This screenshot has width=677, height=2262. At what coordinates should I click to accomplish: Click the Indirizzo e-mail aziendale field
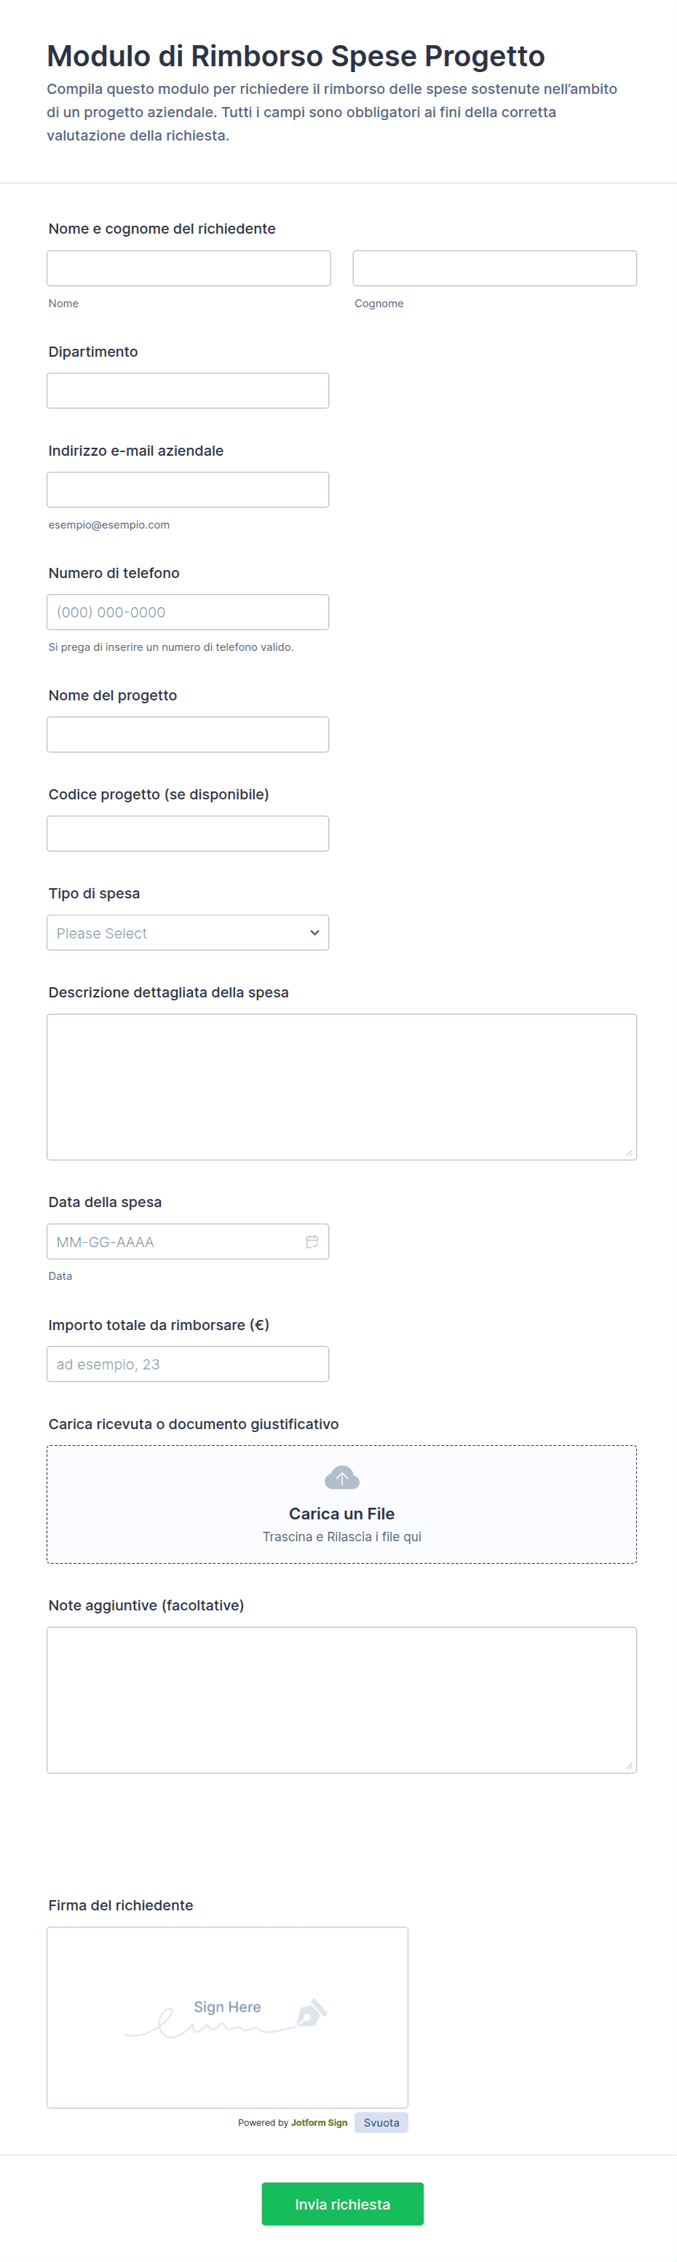[188, 490]
